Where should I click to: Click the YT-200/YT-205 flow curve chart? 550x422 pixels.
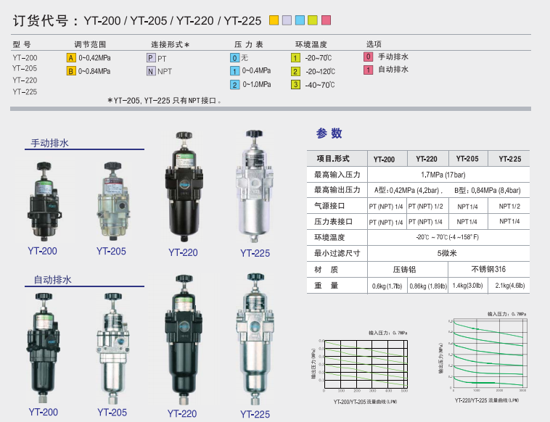coord(361,365)
